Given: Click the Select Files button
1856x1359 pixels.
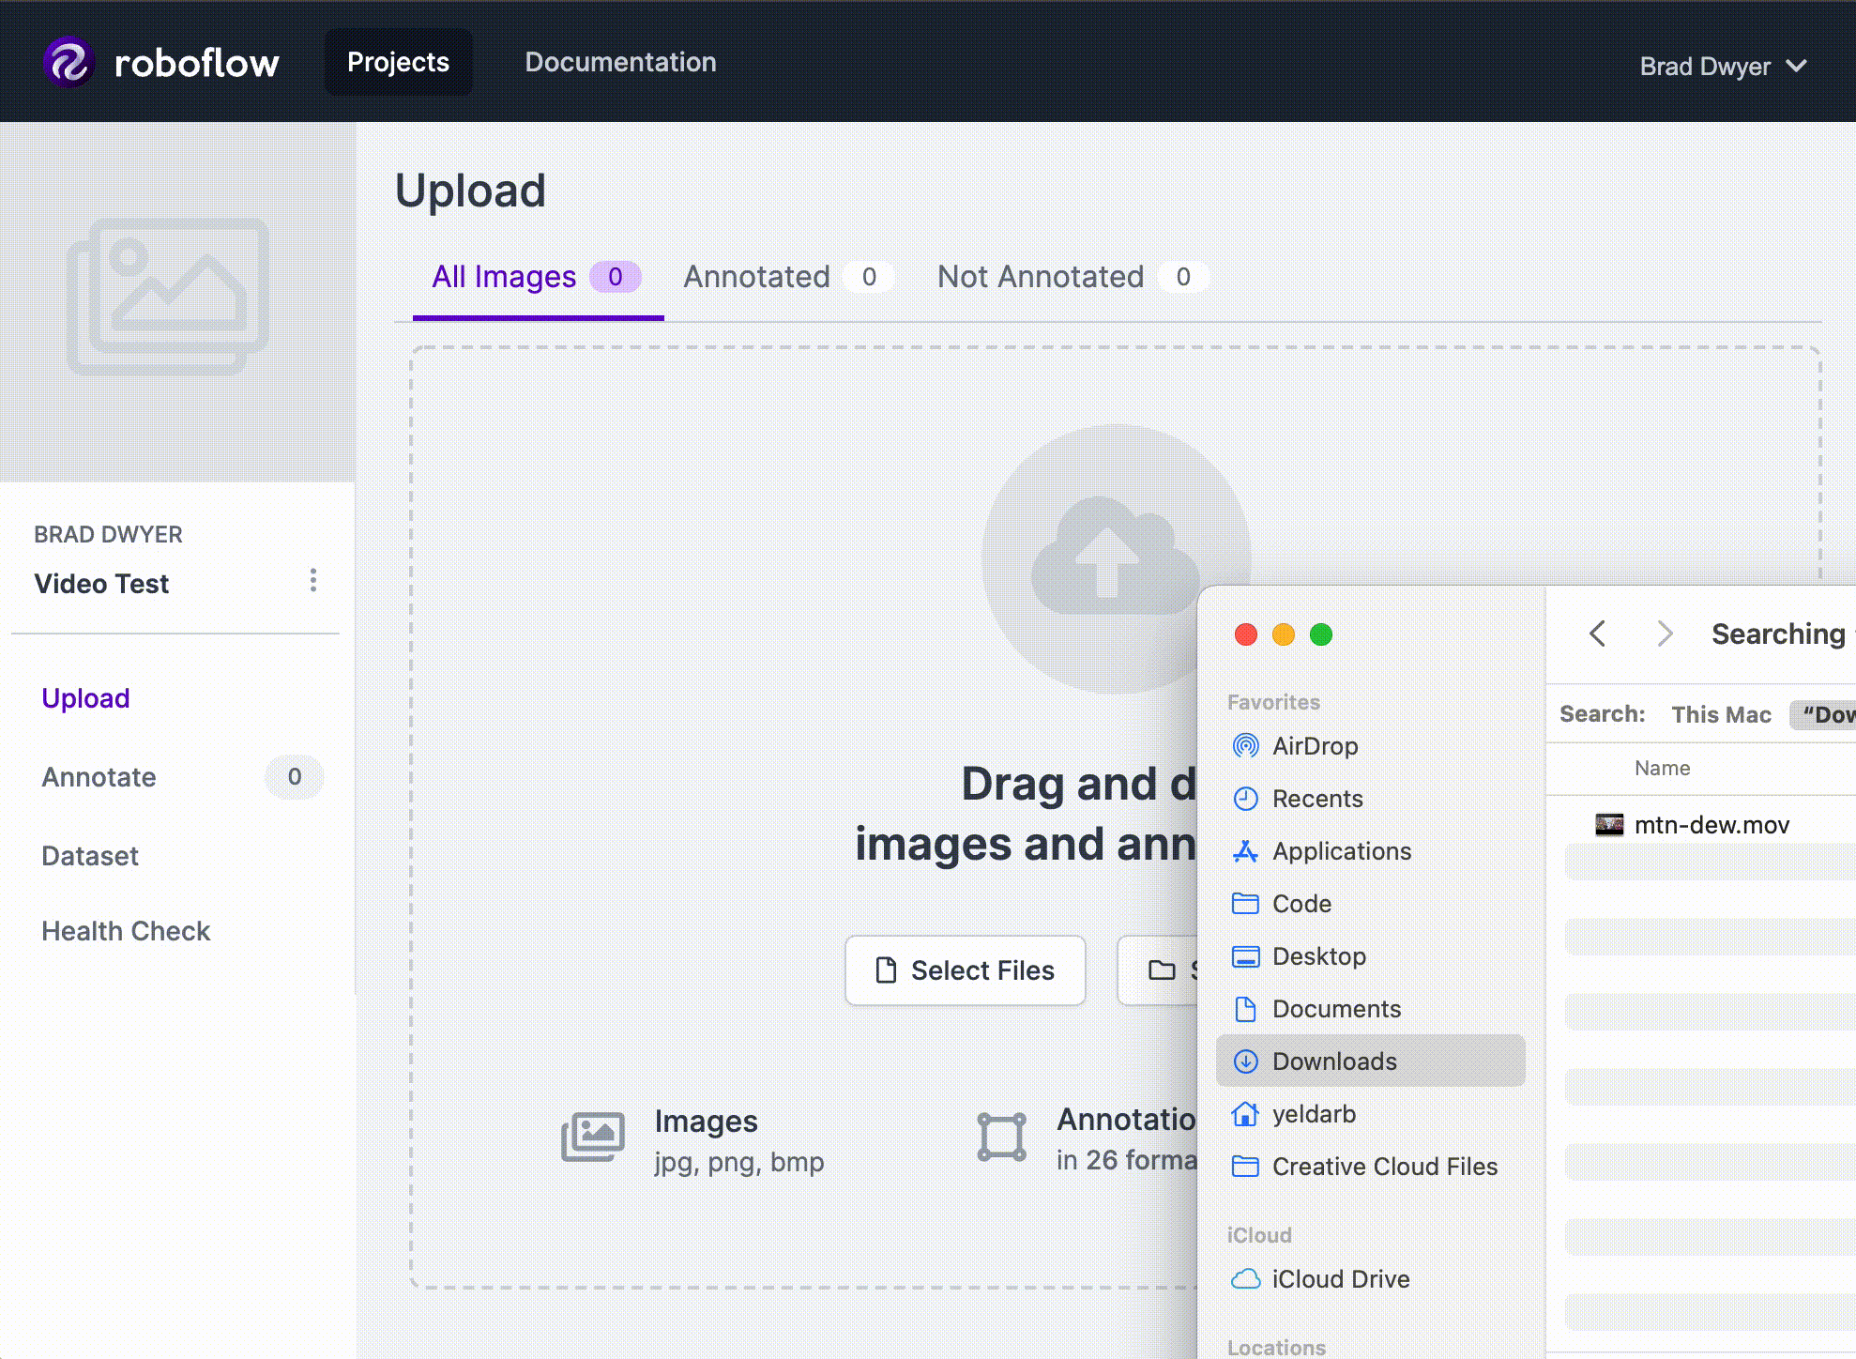Looking at the screenshot, I should (965, 970).
